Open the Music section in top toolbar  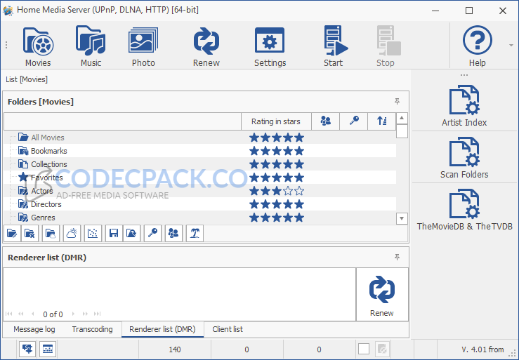point(91,46)
